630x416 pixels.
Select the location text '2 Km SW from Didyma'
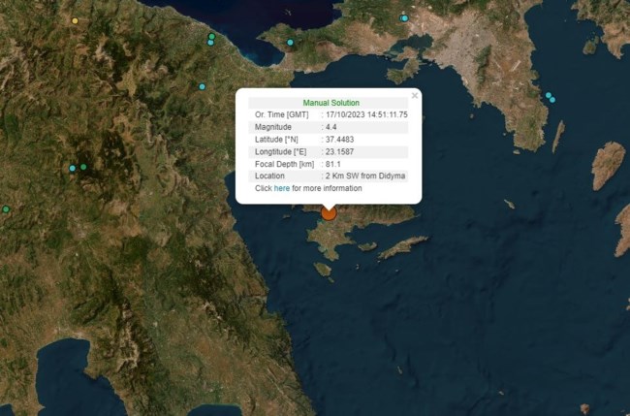(365, 176)
